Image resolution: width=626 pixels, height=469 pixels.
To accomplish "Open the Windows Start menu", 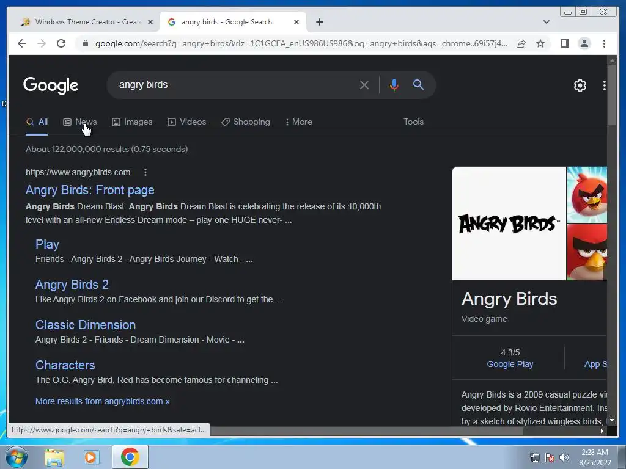I will coord(17,457).
